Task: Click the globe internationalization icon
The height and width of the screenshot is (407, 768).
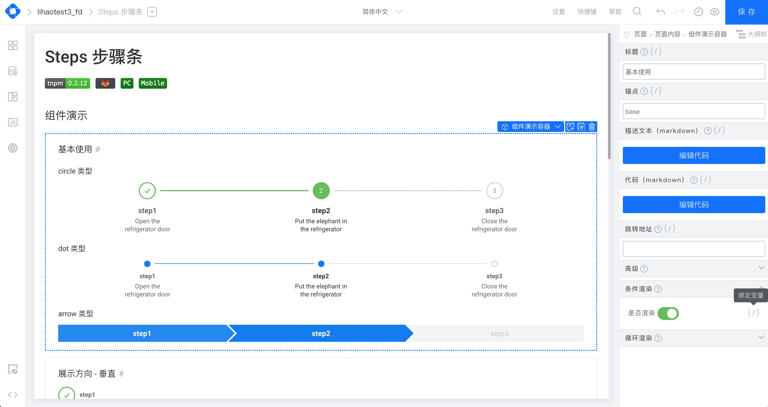Action: pos(13,148)
